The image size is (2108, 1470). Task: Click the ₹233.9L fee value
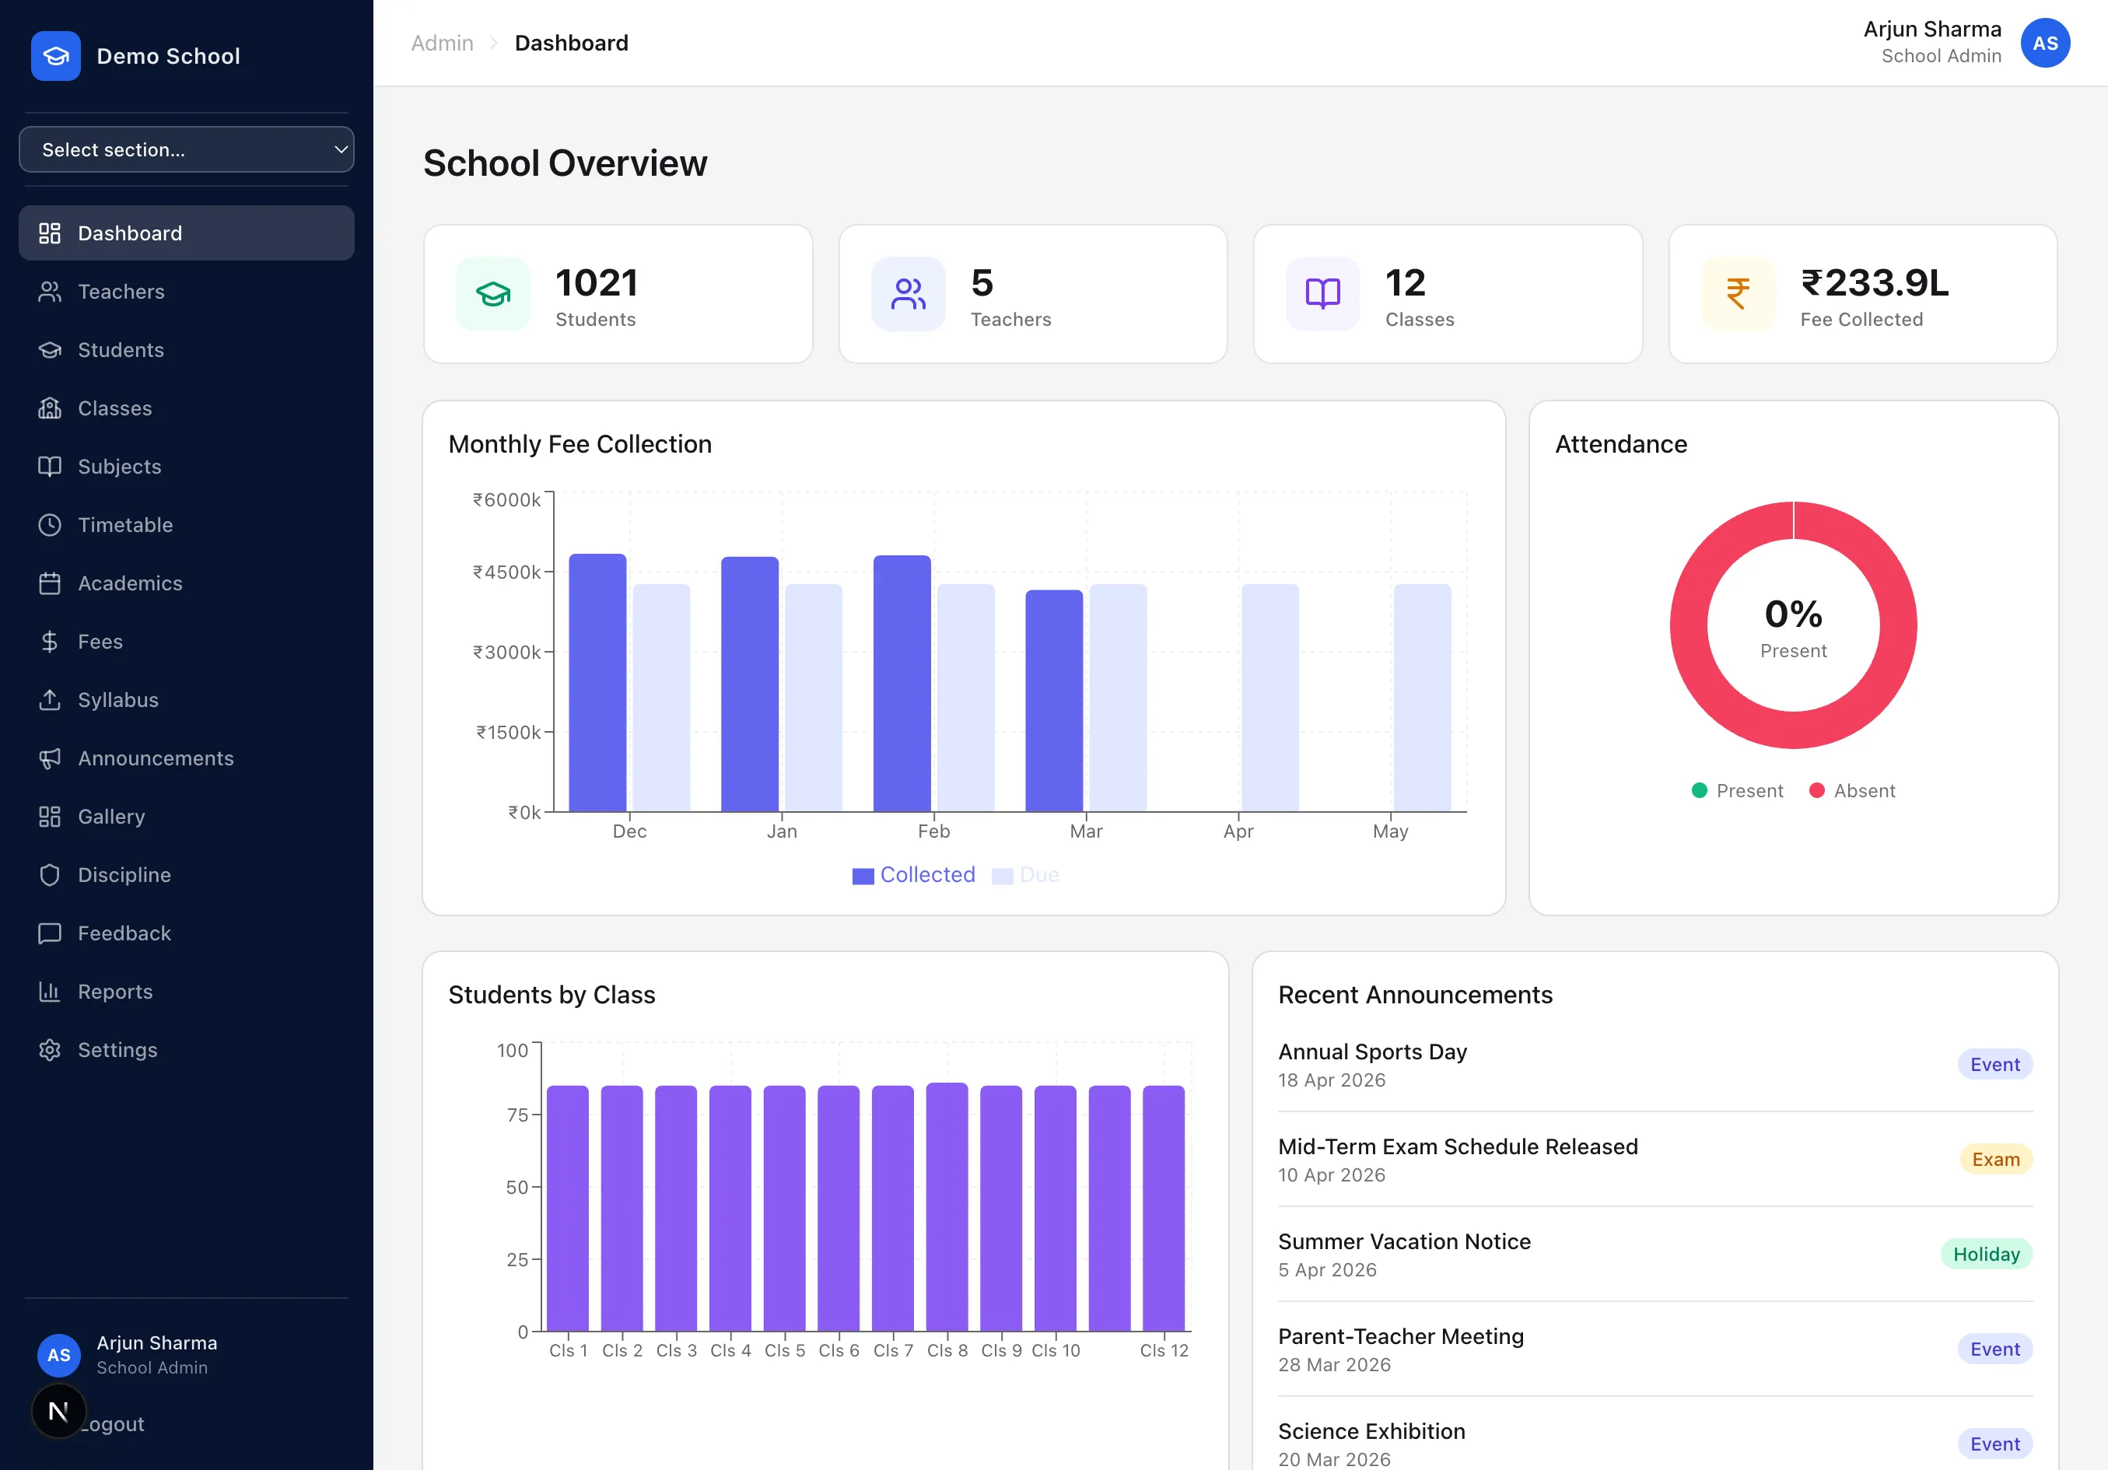pos(1875,283)
